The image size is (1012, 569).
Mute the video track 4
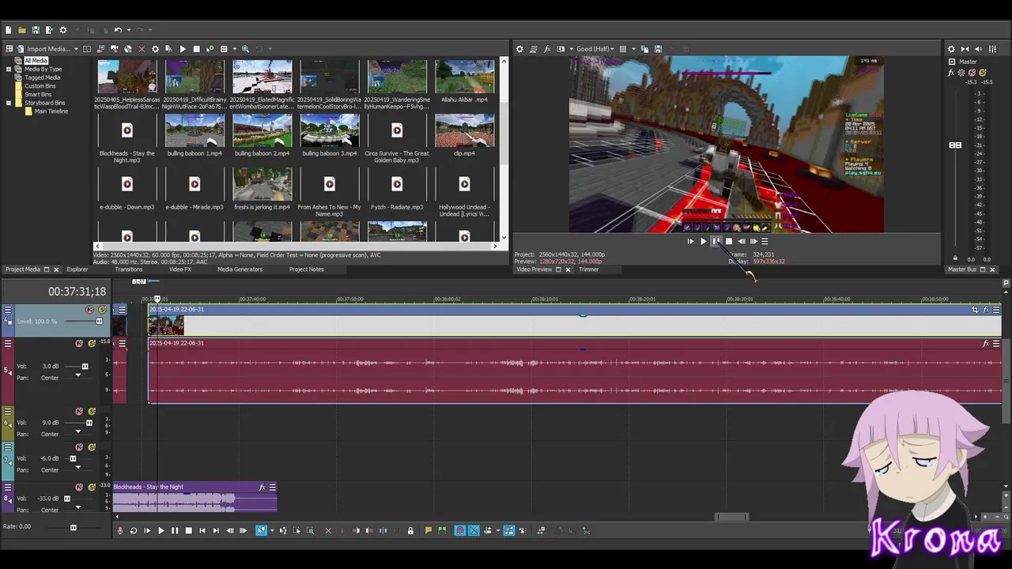click(89, 310)
